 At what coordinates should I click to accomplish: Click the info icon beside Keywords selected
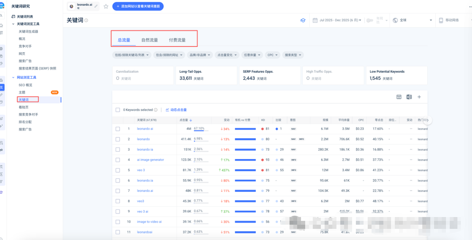coord(156,110)
